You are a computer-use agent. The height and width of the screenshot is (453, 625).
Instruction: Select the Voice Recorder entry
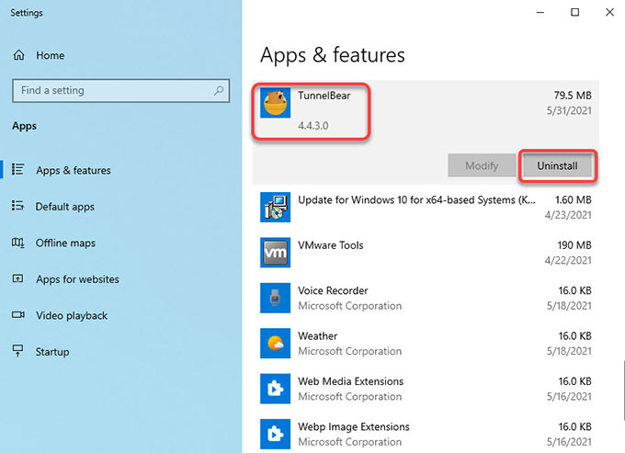click(426, 298)
